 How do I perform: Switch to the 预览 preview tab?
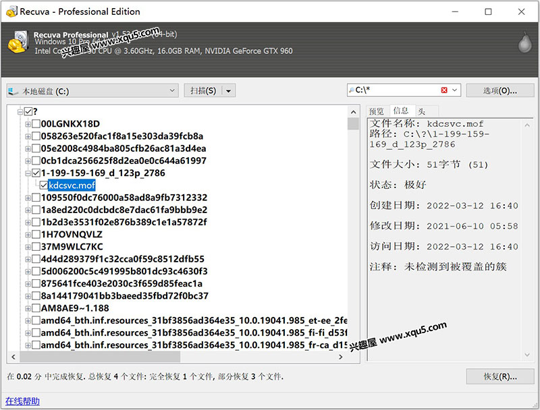click(377, 111)
